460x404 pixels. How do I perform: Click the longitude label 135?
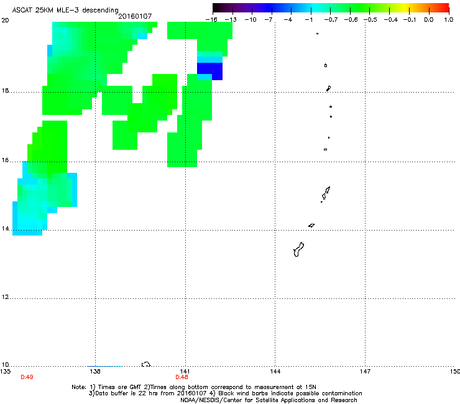tap(6, 372)
